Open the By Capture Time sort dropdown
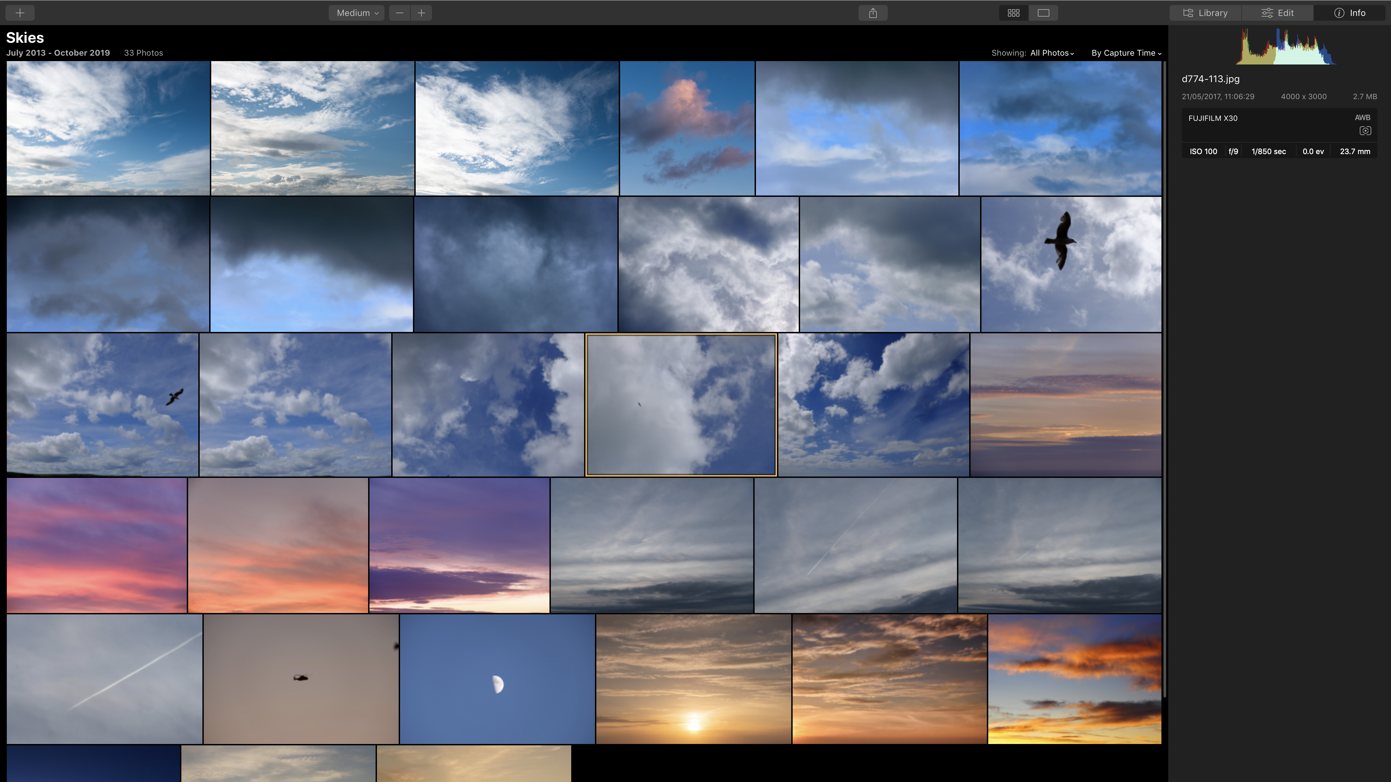This screenshot has width=1391, height=782. point(1126,53)
